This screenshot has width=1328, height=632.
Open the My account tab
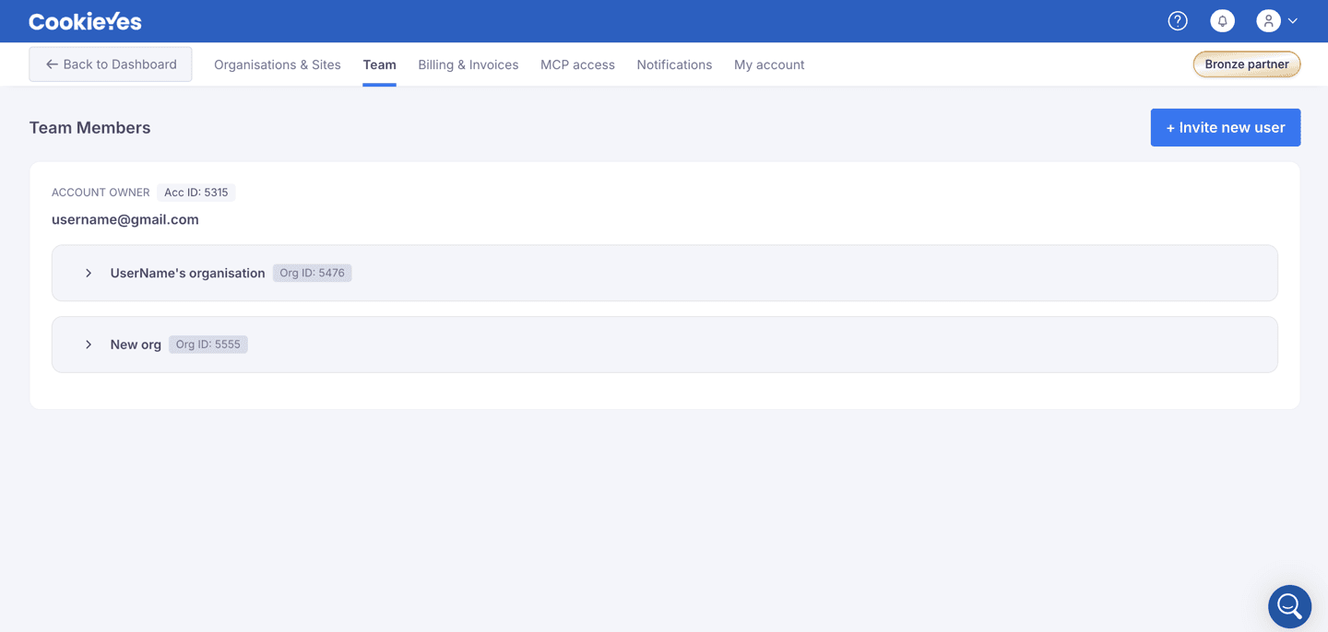pos(769,64)
